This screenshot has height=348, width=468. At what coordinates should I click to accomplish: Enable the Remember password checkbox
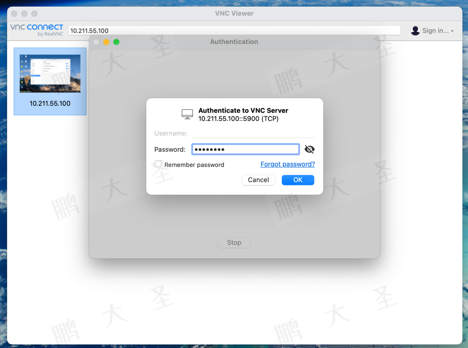coord(158,164)
